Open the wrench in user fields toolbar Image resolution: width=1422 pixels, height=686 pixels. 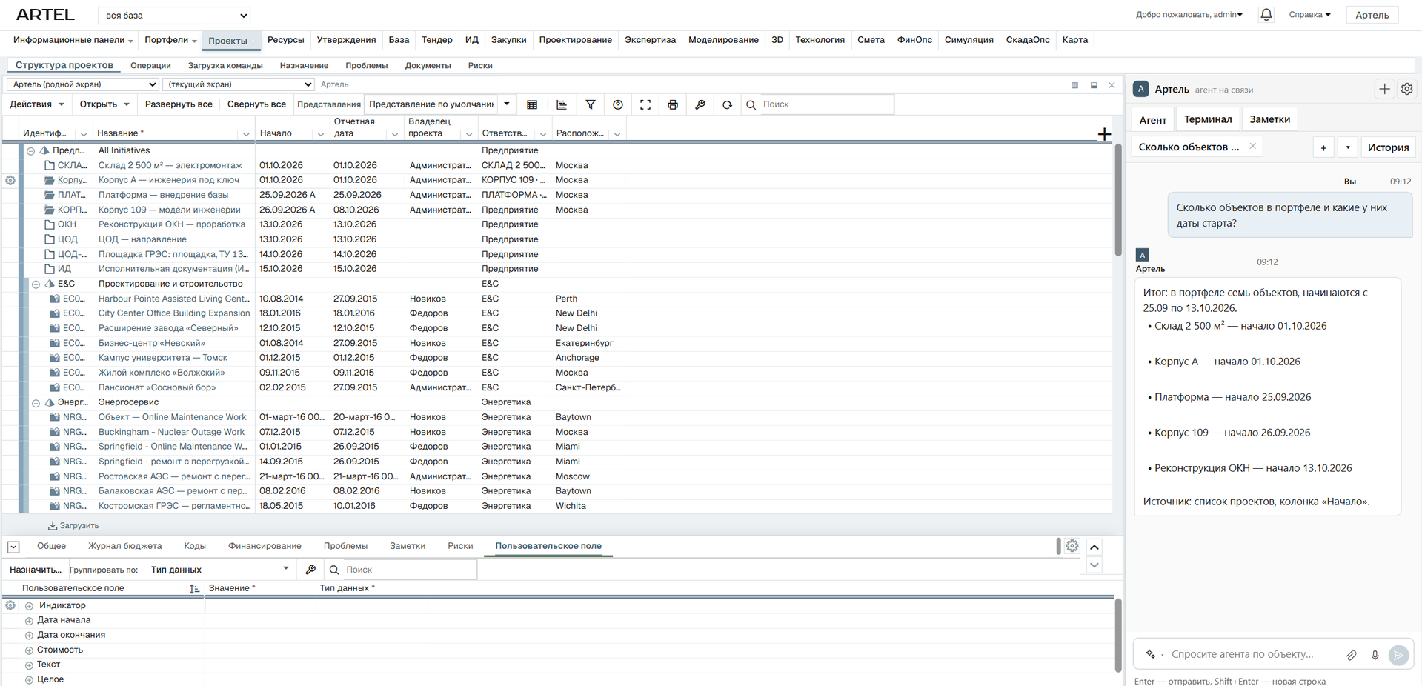click(x=310, y=570)
